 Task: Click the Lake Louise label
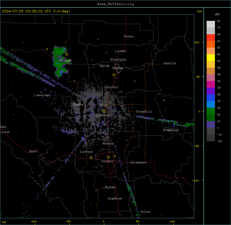(x=5, y=129)
